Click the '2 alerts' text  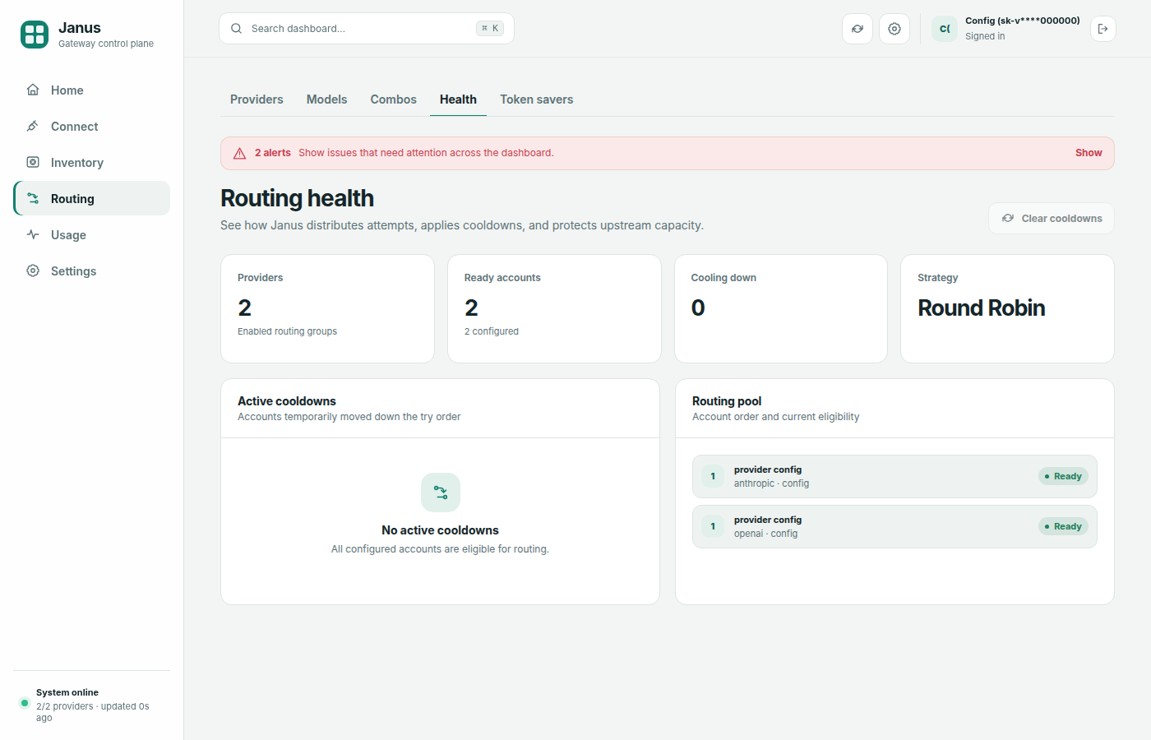pos(273,153)
